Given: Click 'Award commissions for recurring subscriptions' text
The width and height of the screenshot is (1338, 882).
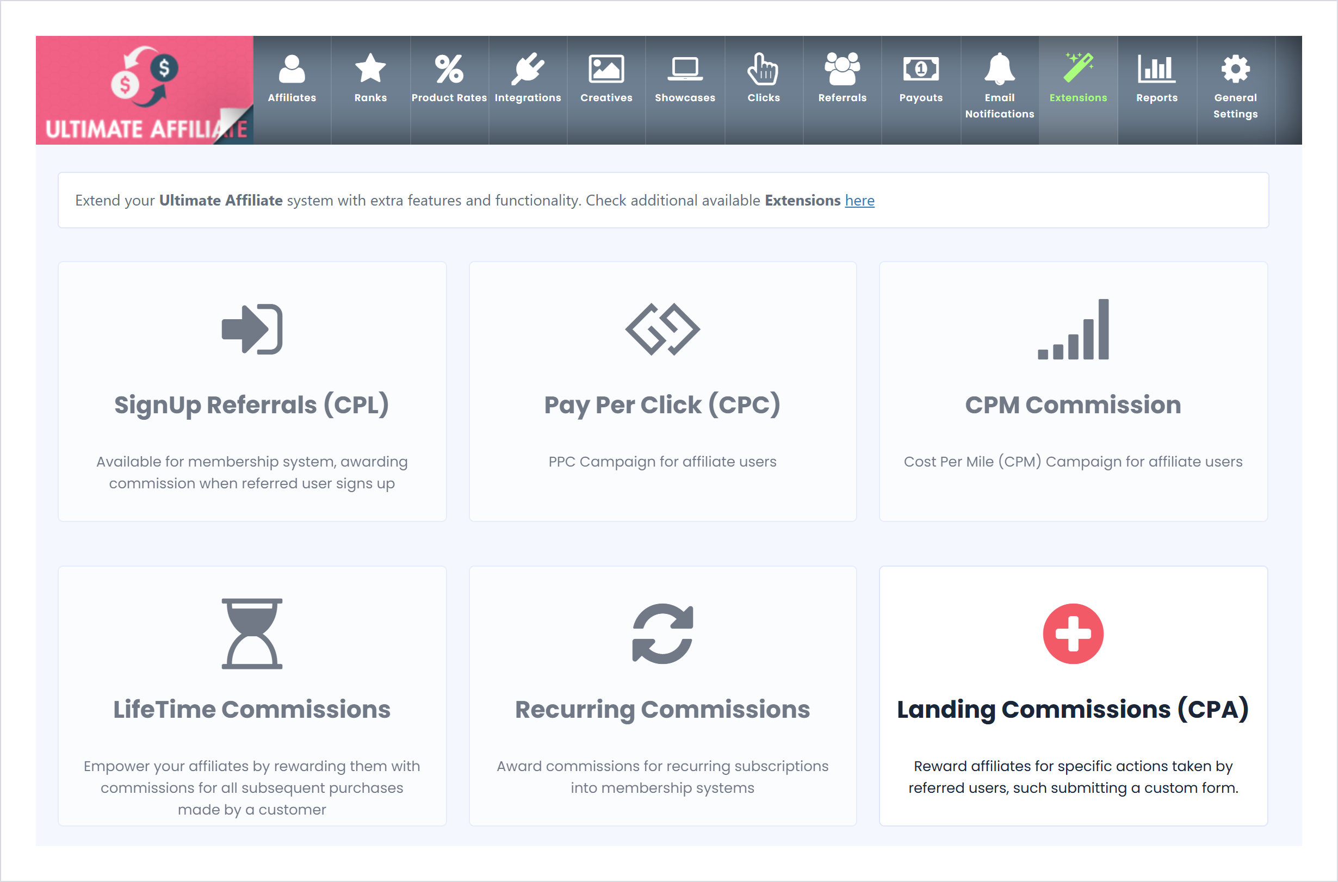Looking at the screenshot, I should tap(662, 777).
